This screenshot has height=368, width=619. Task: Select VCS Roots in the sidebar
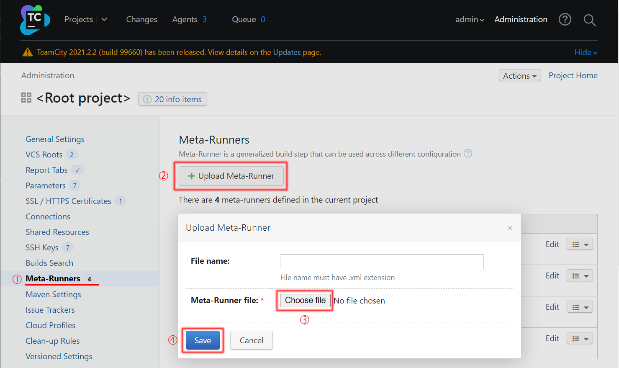44,154
